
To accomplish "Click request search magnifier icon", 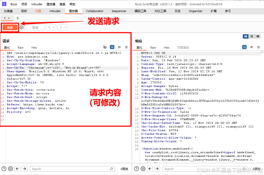I will [111, 169].
